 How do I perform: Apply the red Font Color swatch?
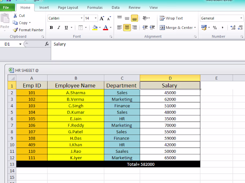(106, 27)
